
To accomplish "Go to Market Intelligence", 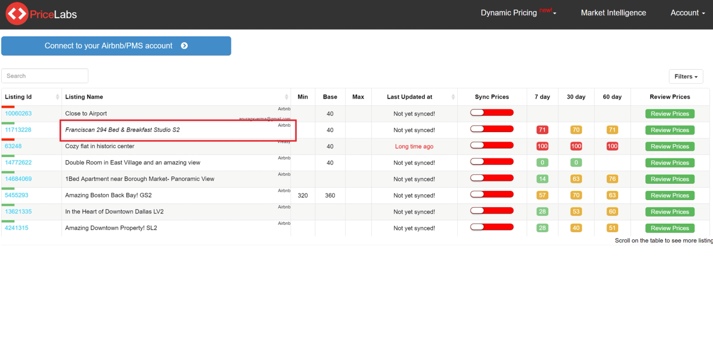I will (613, 13).
